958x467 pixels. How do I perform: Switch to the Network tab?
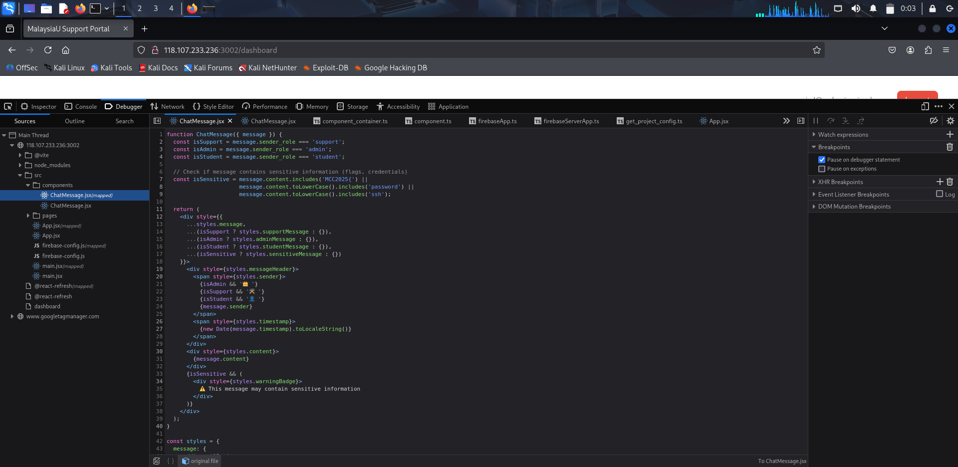168,107
